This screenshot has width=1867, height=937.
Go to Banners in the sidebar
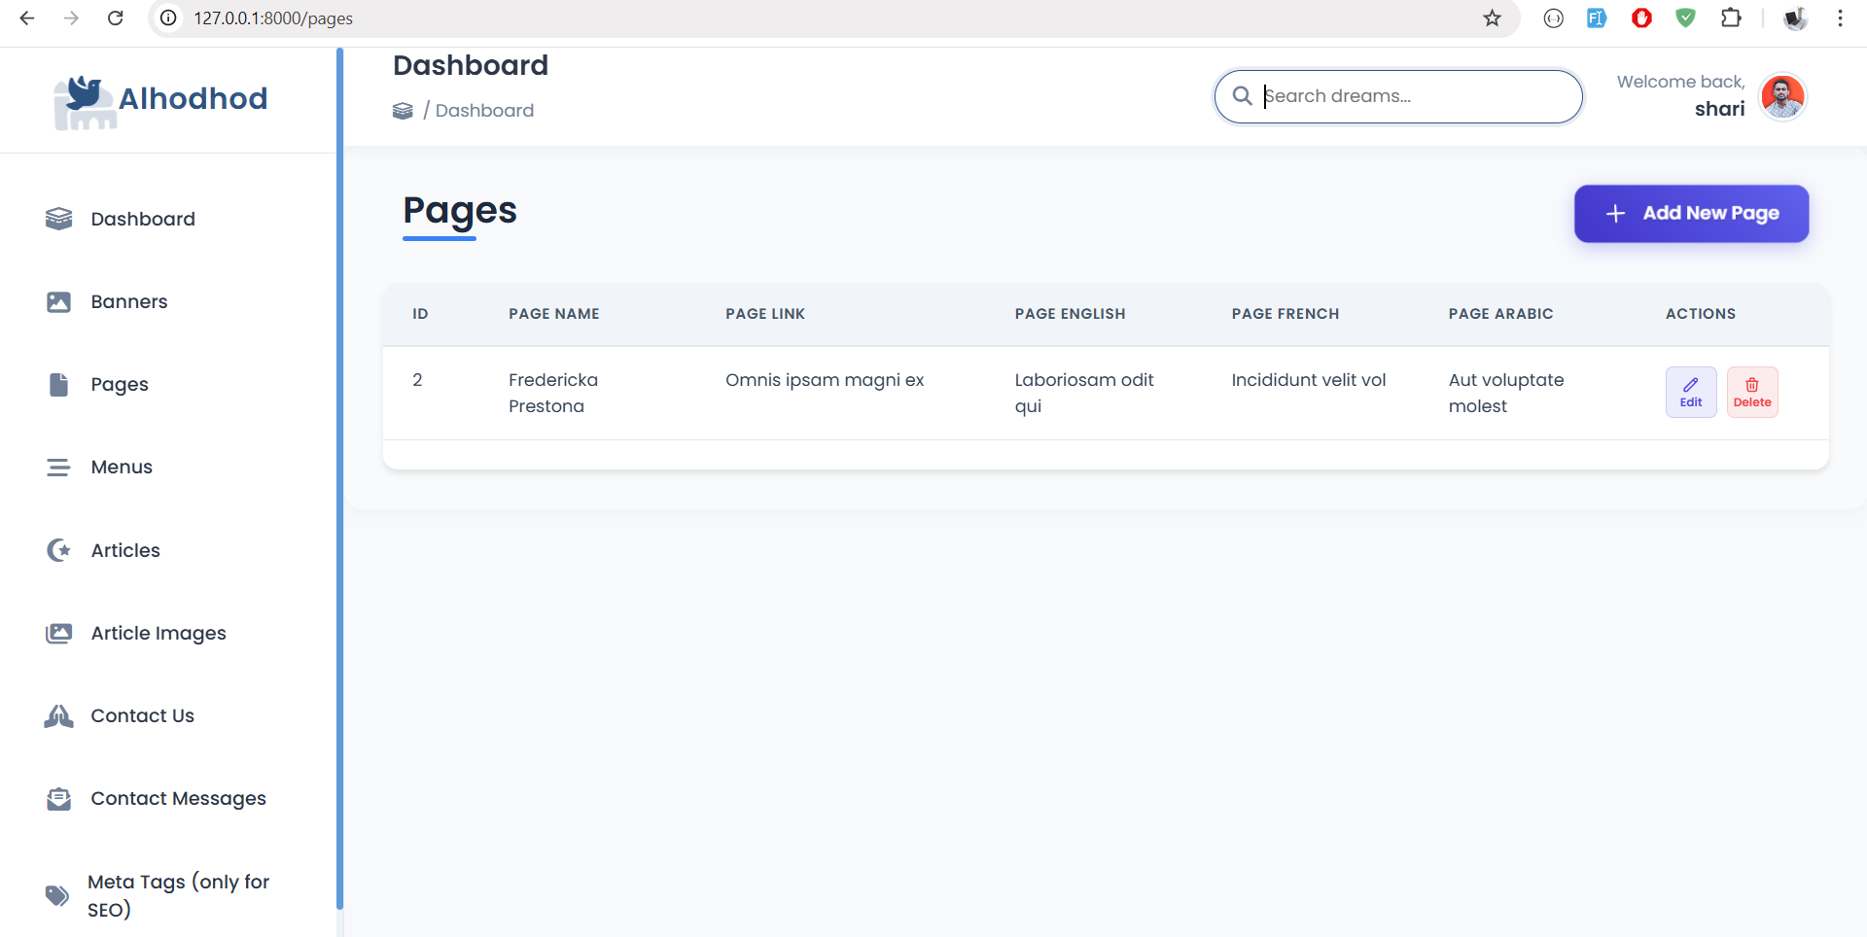(128, 301)
